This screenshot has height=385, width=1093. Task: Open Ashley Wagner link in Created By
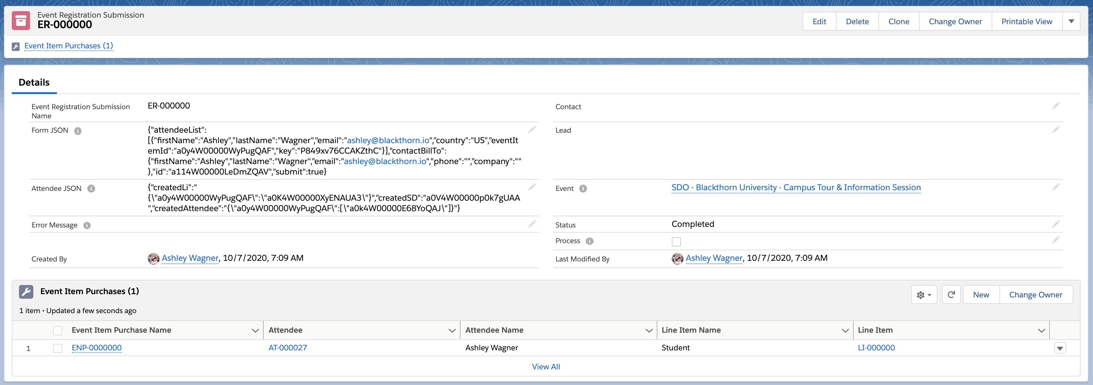tap(190, 258)
